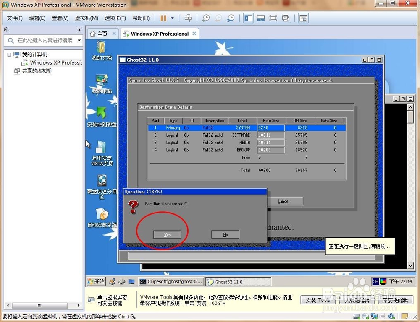This screenshot has height=322, width=420.
Task: Click 不要提醒我 button
Action: pos(395,300)
